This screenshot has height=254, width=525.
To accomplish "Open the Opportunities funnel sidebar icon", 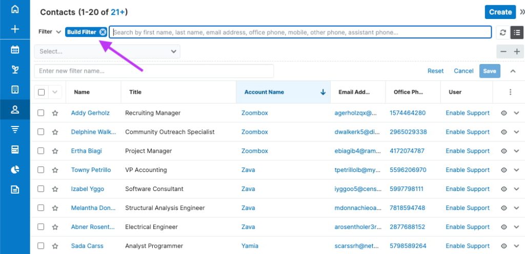I will pyautogui.click(x=15, y=130).
